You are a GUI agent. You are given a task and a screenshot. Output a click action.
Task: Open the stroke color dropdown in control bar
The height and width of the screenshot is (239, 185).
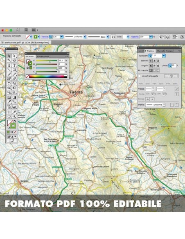(39, 37)
